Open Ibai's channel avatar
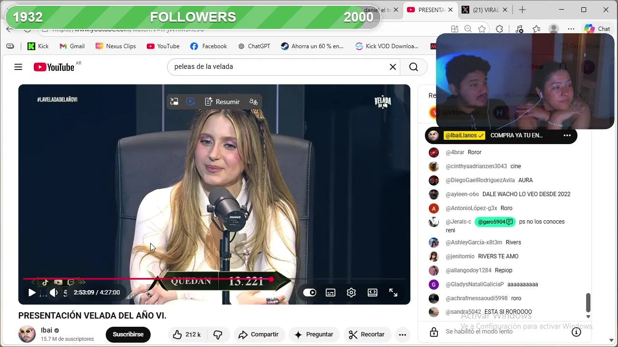The image size is (618, 347). pyautogui.click(x=27, y=334)
